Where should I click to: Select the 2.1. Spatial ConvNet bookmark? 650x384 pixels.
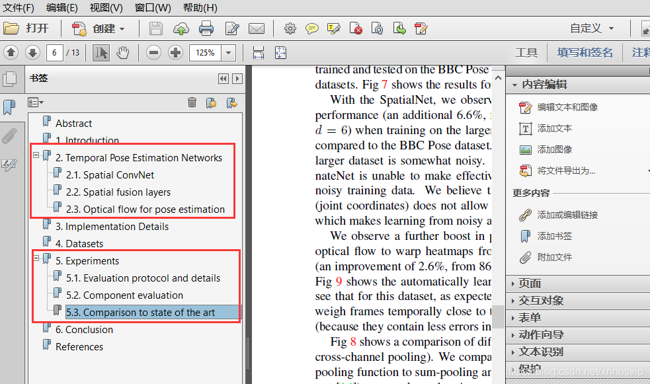[110, 174]
